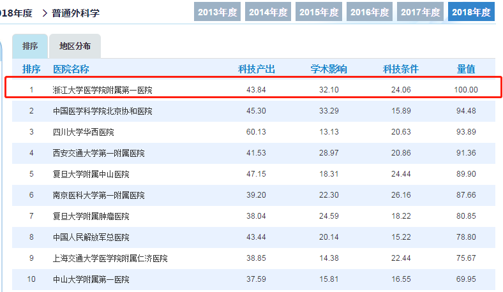Viewport: 503px width, 292px height.
Task: Select the 排序 tab
Action: [30, 46]
